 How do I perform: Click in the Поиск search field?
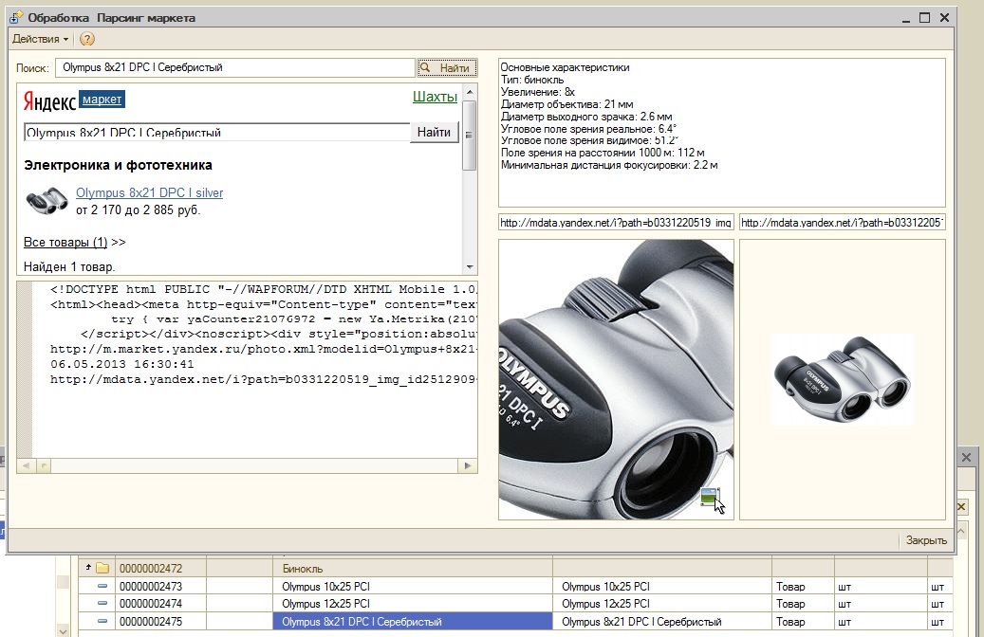tap(234, 68)
